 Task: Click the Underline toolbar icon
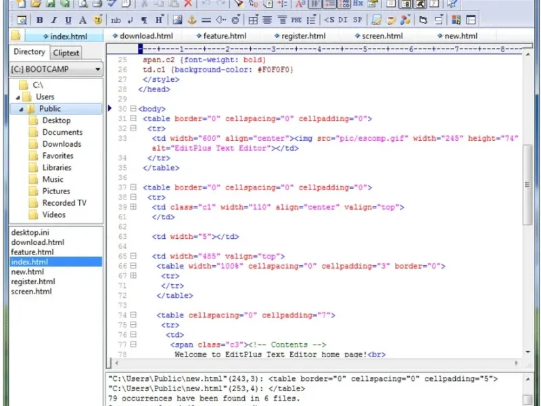pyautogui.click(x=68, y=20)
